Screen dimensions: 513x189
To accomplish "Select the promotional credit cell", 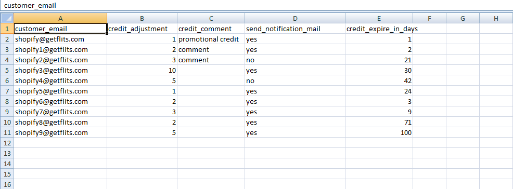I will [x=211, y=39].
